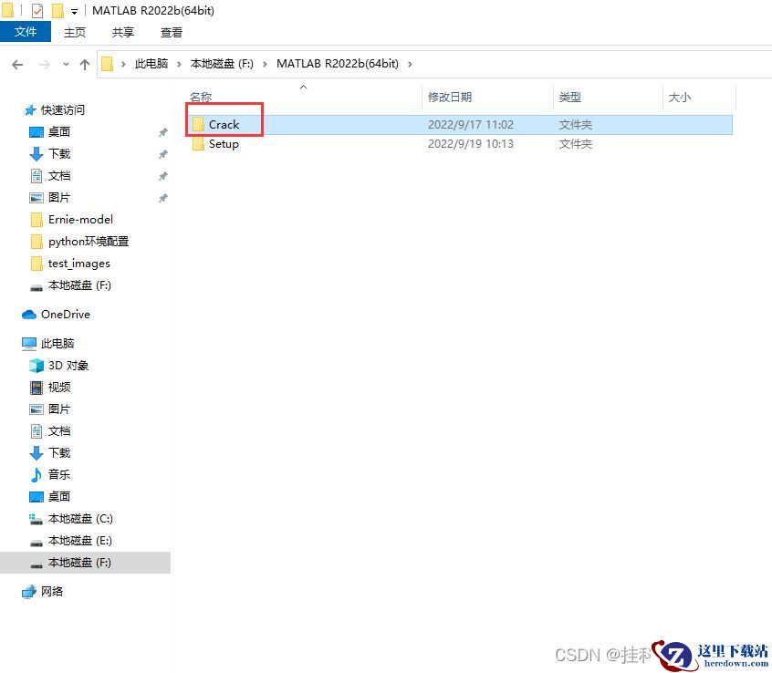Screen dimensions: 772x673
Task: Switch to the 查看 ribbon tab
Action: click(172, 33)
